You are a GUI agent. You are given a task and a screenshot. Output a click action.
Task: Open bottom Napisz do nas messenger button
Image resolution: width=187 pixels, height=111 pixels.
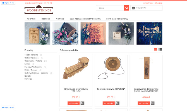click(x=8, y=107)
